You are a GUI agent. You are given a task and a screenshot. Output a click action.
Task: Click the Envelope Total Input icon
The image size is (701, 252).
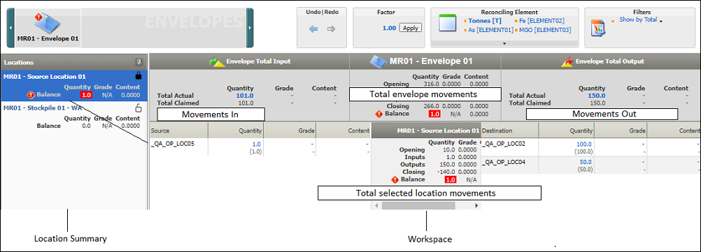218,62
